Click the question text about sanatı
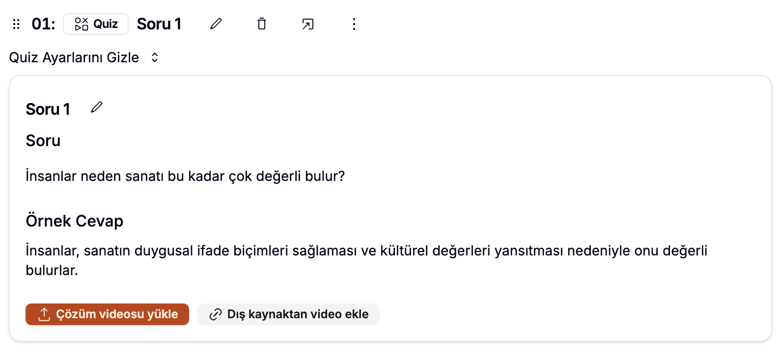 pos(185,176)
